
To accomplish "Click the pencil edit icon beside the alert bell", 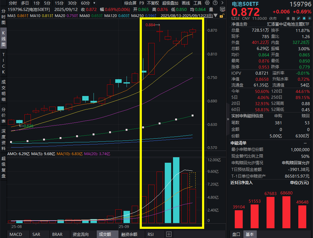I will point(299,18).
